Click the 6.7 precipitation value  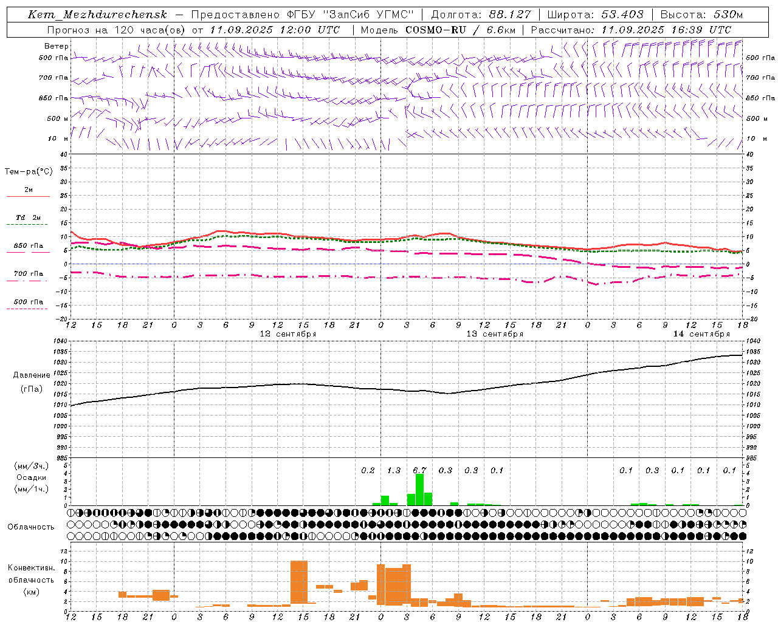419,470
